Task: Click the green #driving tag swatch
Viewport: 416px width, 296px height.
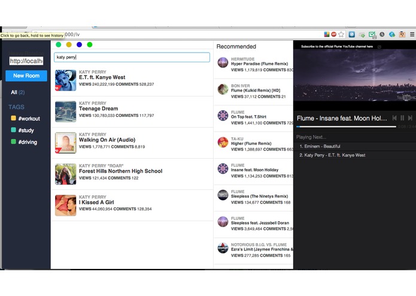Action: 13,141
